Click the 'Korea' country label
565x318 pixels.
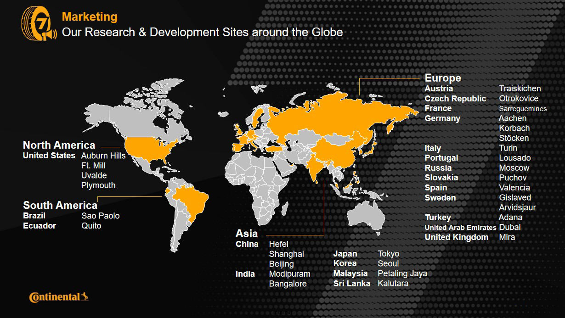[345, 264]
